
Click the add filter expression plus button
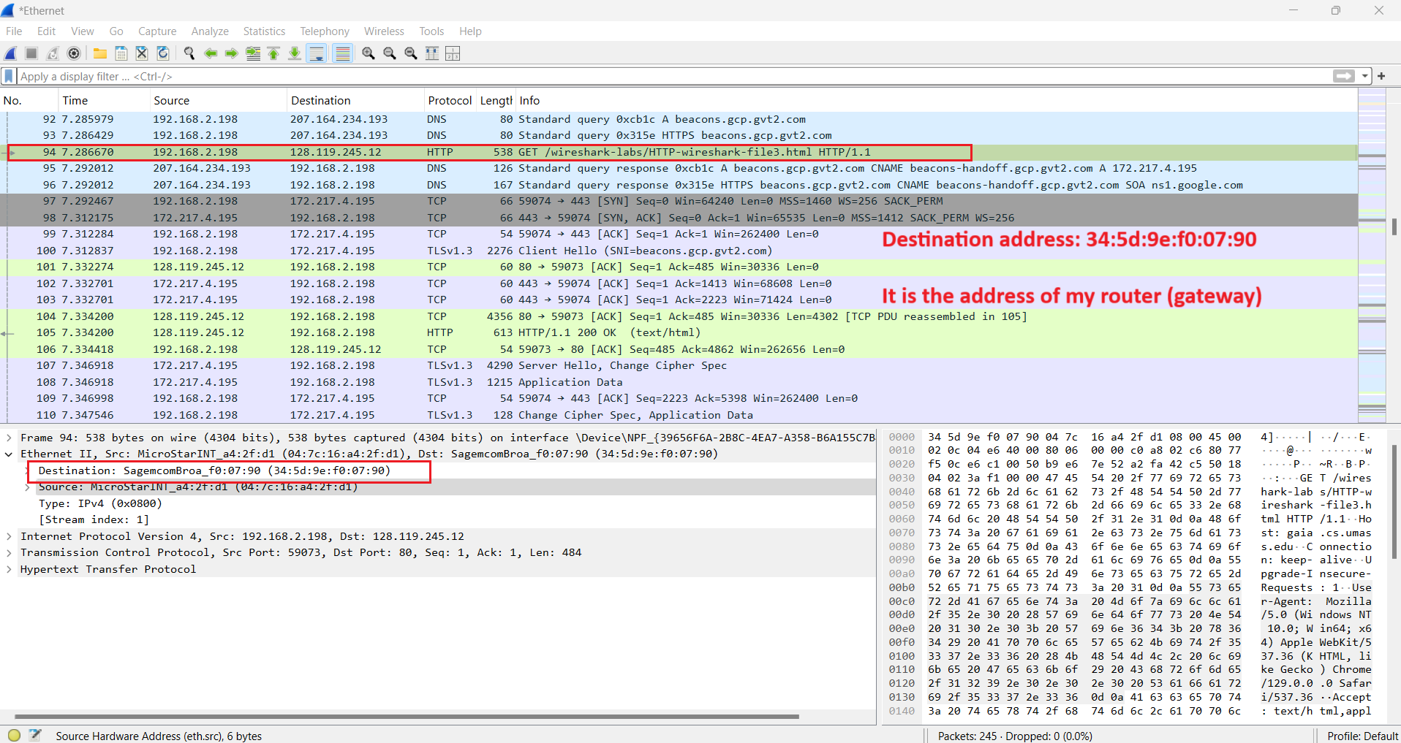1381,77
